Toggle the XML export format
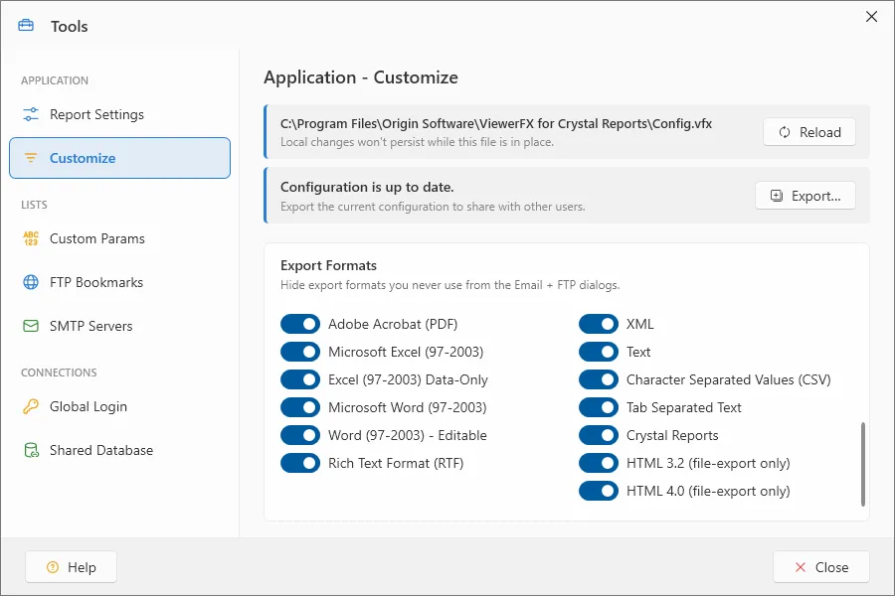 (x=599, y=324)
